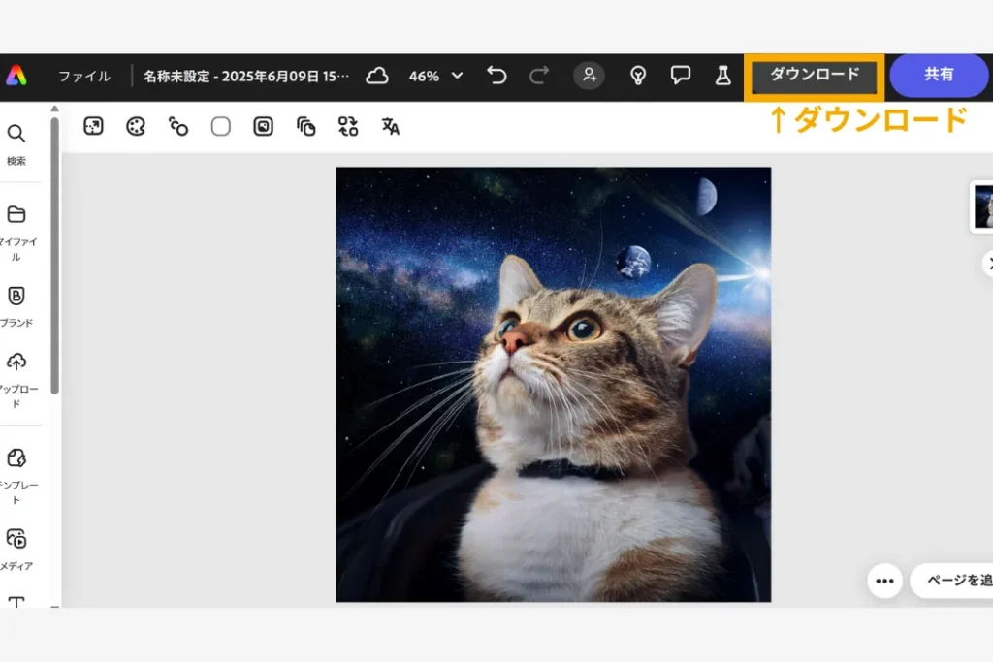
Task: Open the color theme palette icon
Action: coord(136,126)
